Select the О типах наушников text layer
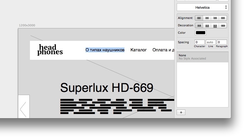This screenshot has height=139, width=246. pos(105,50)
